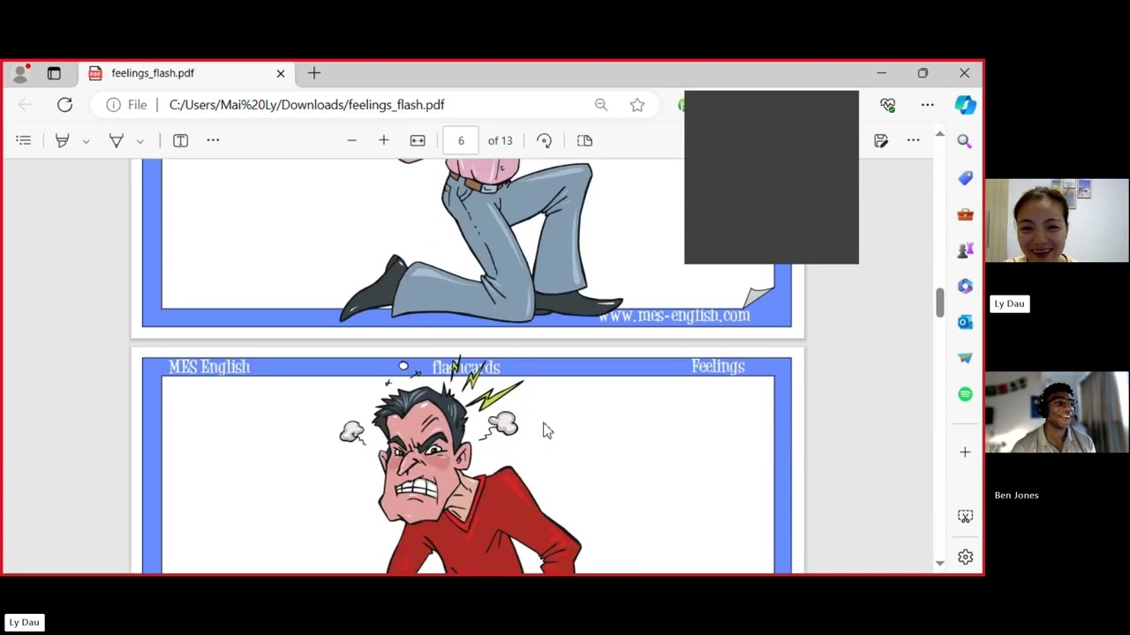Open more PDF toolbar options on the right
This screenshot has width=1130, height=635.
[x=914, y=140]
